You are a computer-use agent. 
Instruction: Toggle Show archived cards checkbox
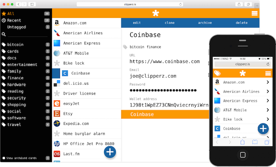pyautogui.click(x=4, y=158)
